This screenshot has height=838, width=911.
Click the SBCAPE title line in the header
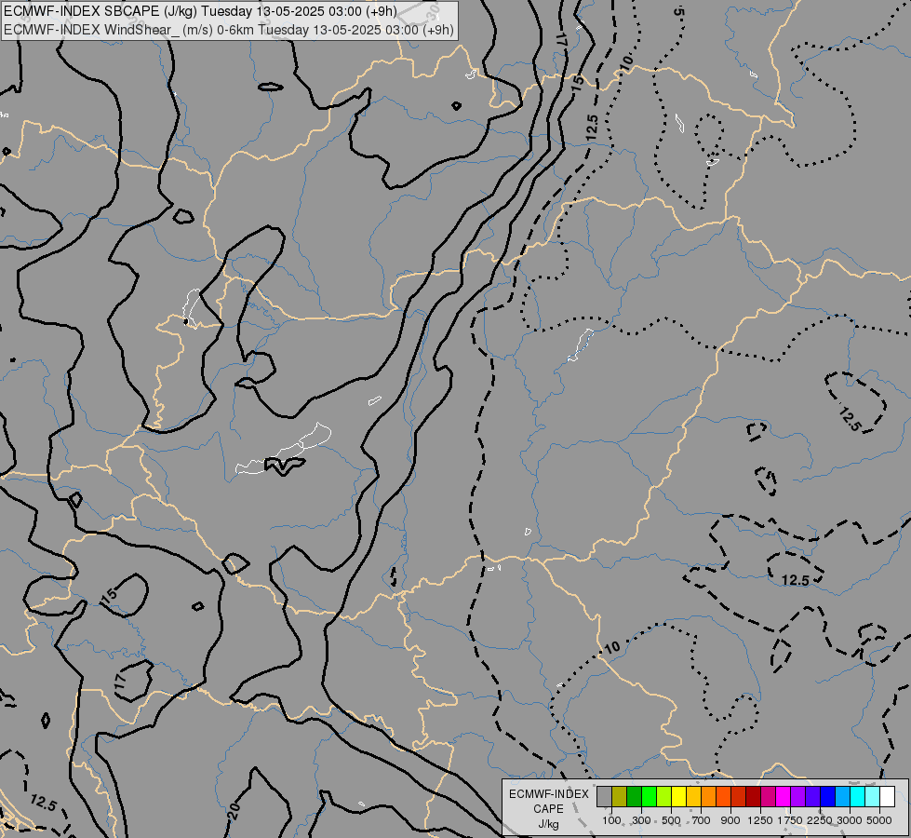pos(200,11)
